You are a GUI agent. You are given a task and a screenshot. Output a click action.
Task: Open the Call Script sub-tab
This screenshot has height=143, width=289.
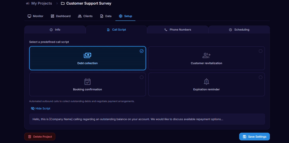116,30
